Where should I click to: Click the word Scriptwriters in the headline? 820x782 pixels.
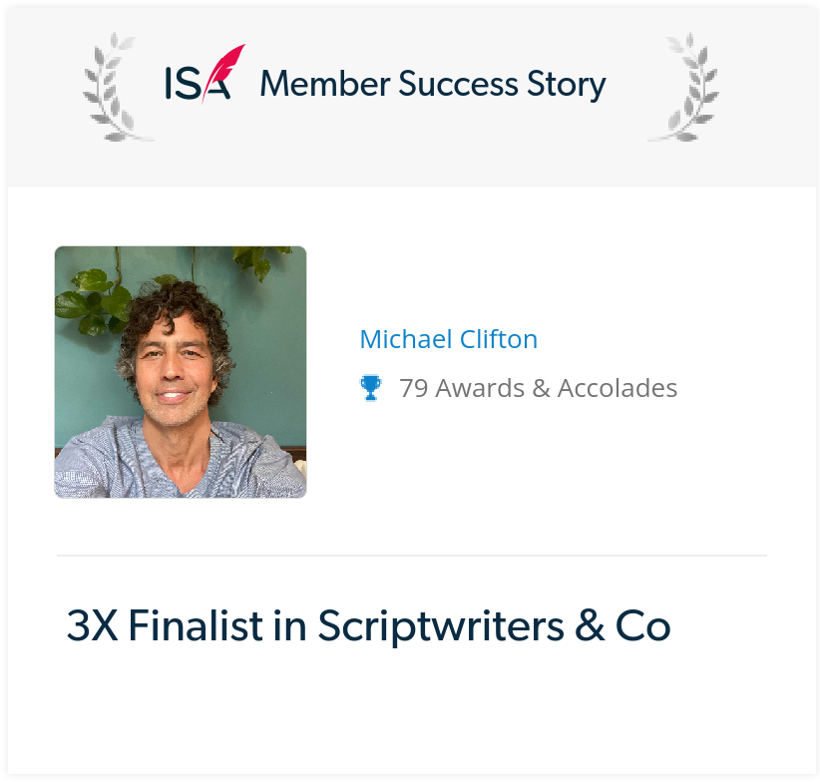pos(441,625)
